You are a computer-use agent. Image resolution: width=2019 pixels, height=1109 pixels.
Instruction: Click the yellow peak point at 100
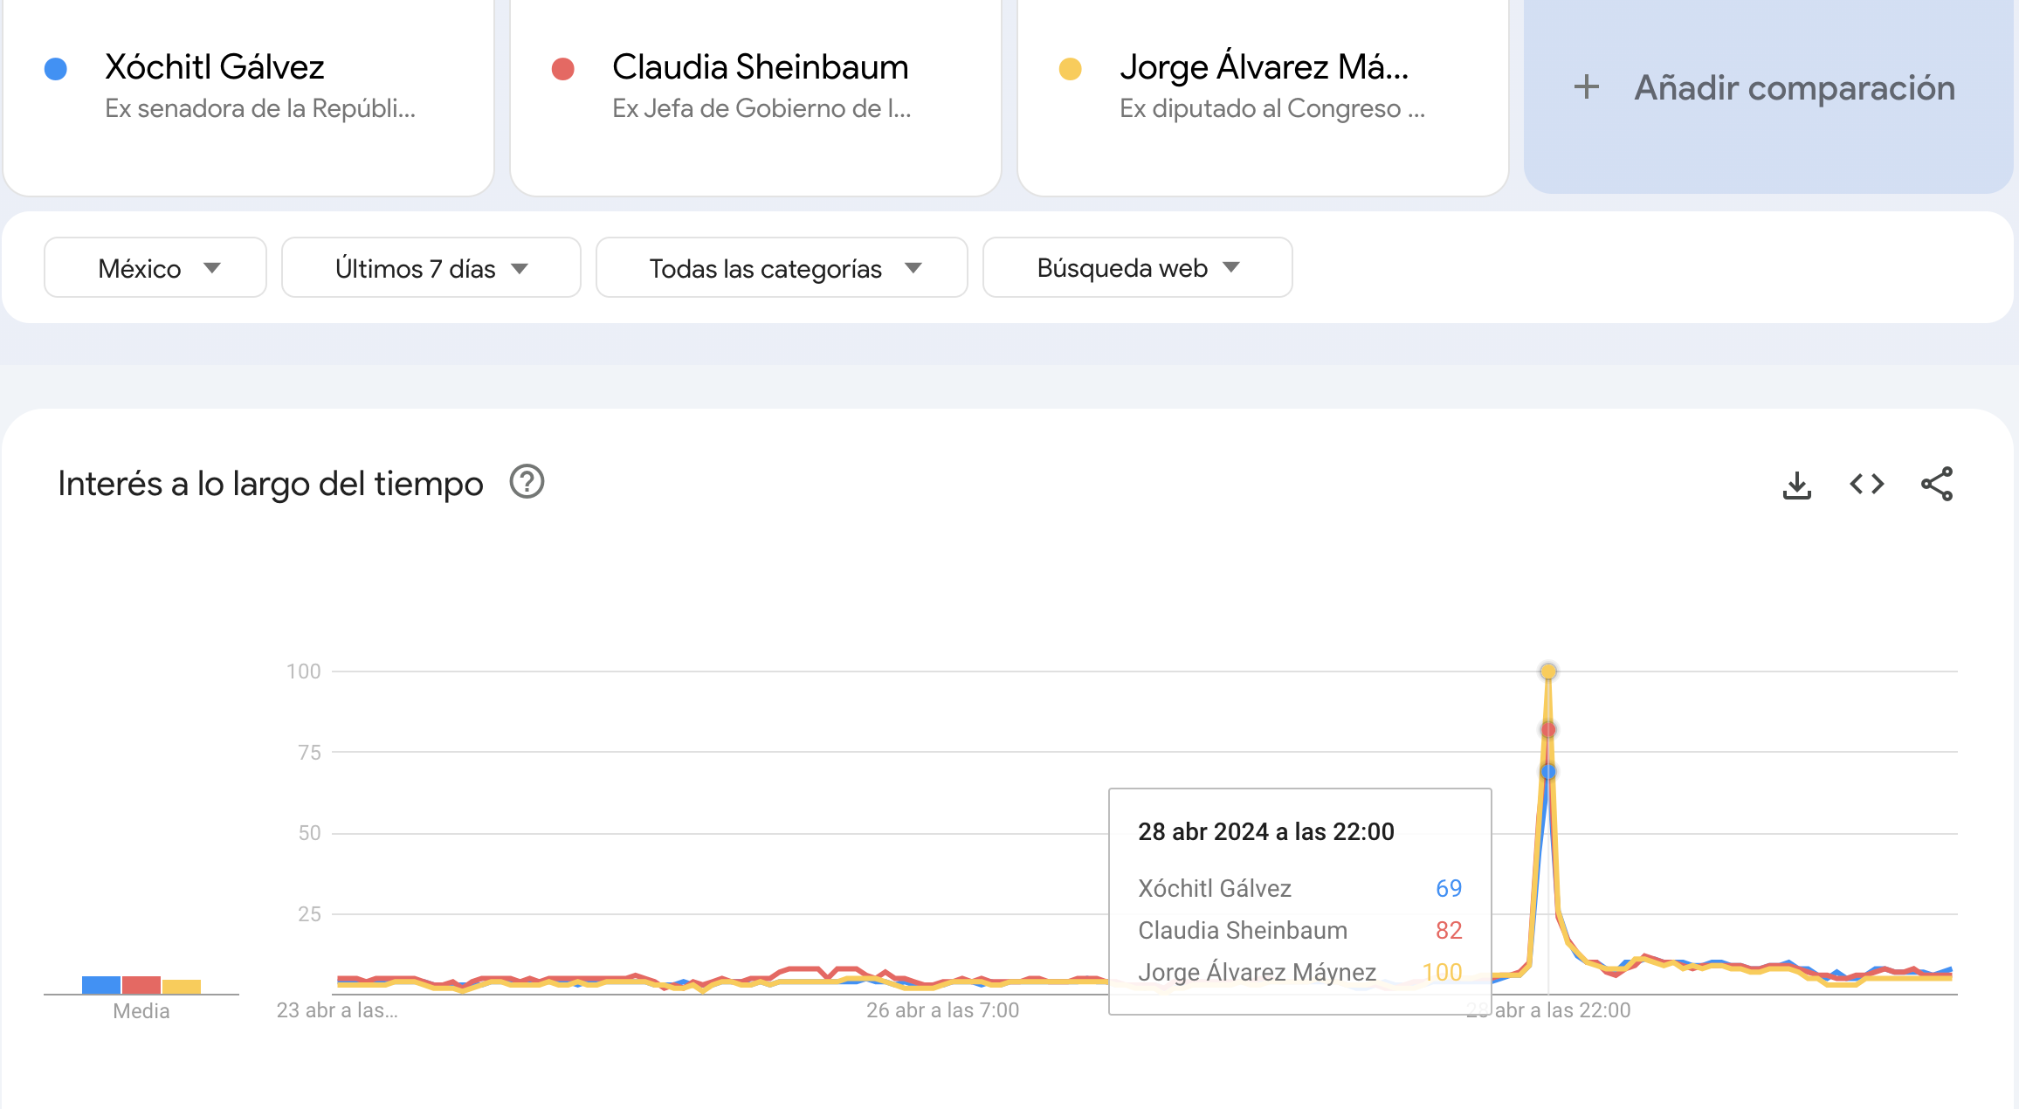point(1548,672)
